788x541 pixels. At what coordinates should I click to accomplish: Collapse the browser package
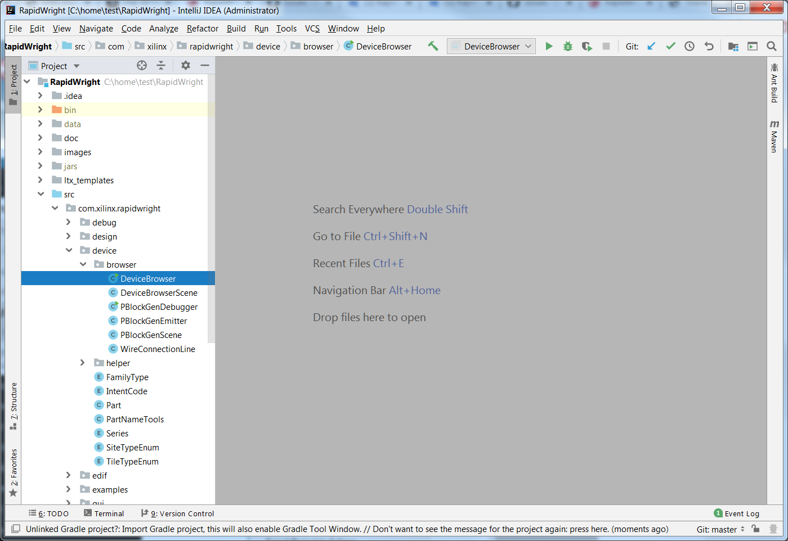pyautogui.click(x=83, y=264)
